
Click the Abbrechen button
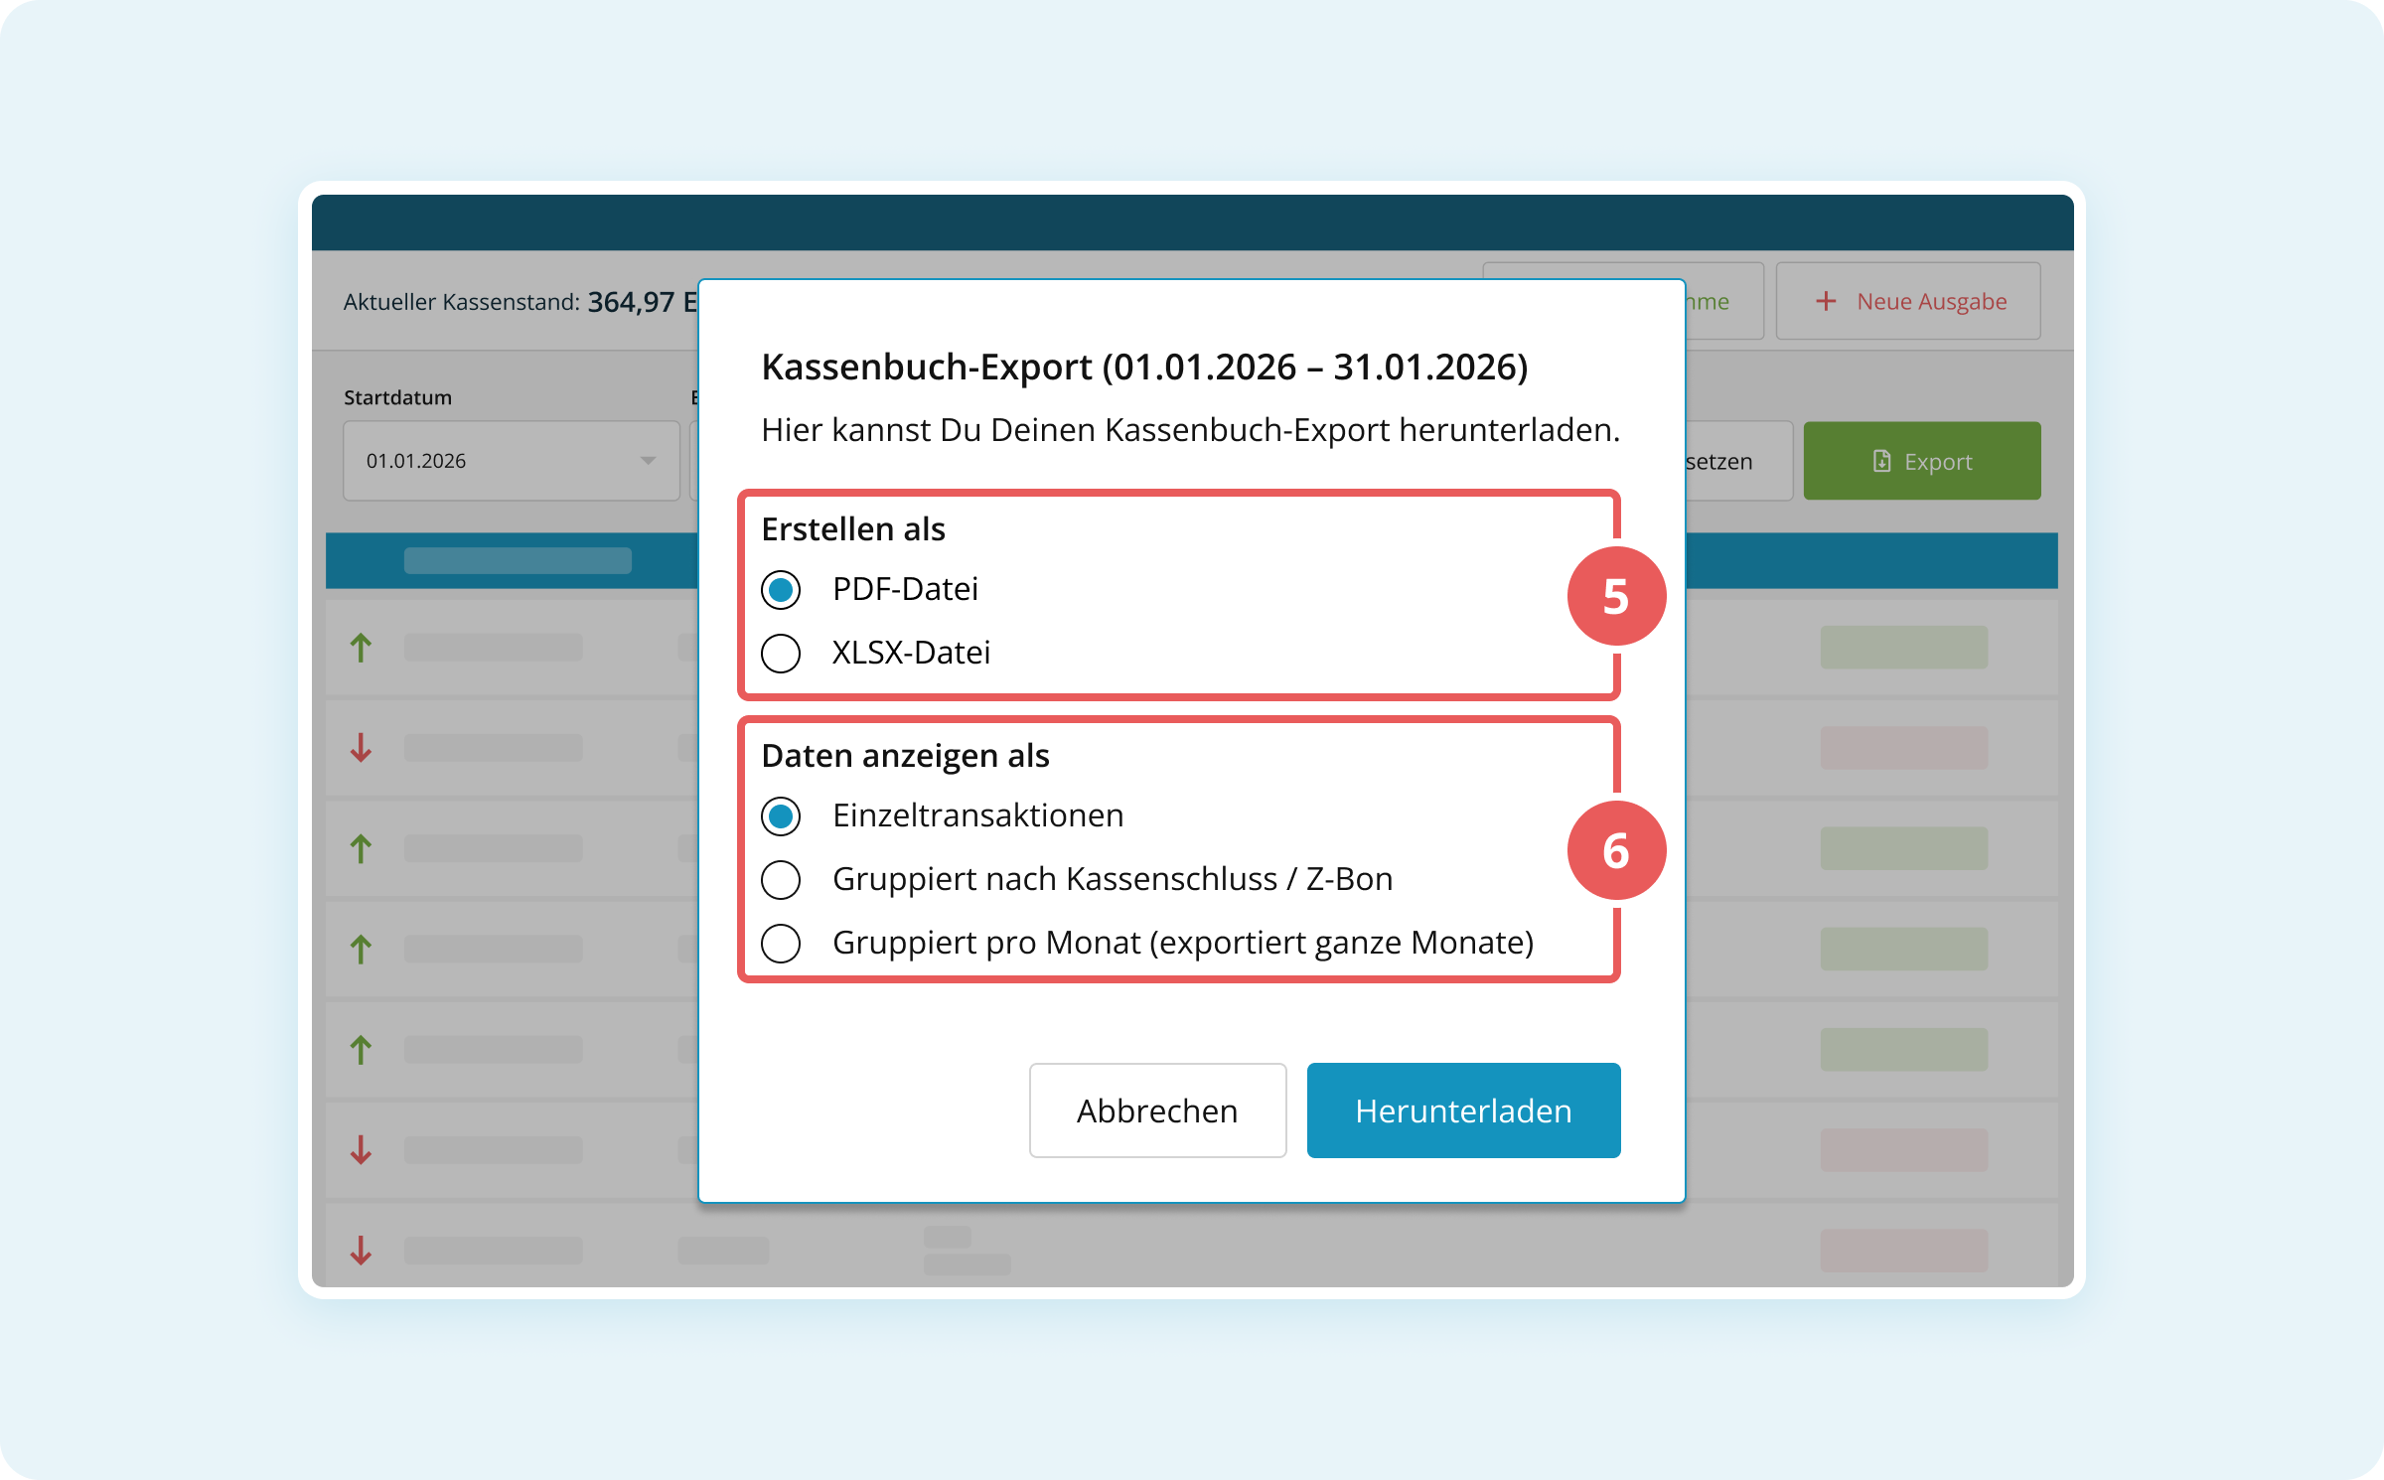tap(1157, 1110)
